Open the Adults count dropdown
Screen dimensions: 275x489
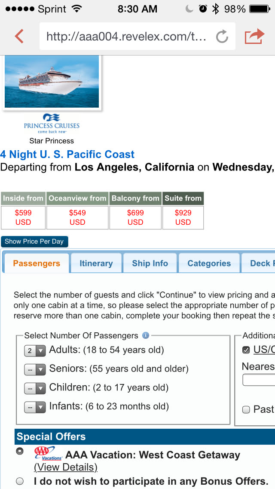pyautogui.click(x=35, y=351)
